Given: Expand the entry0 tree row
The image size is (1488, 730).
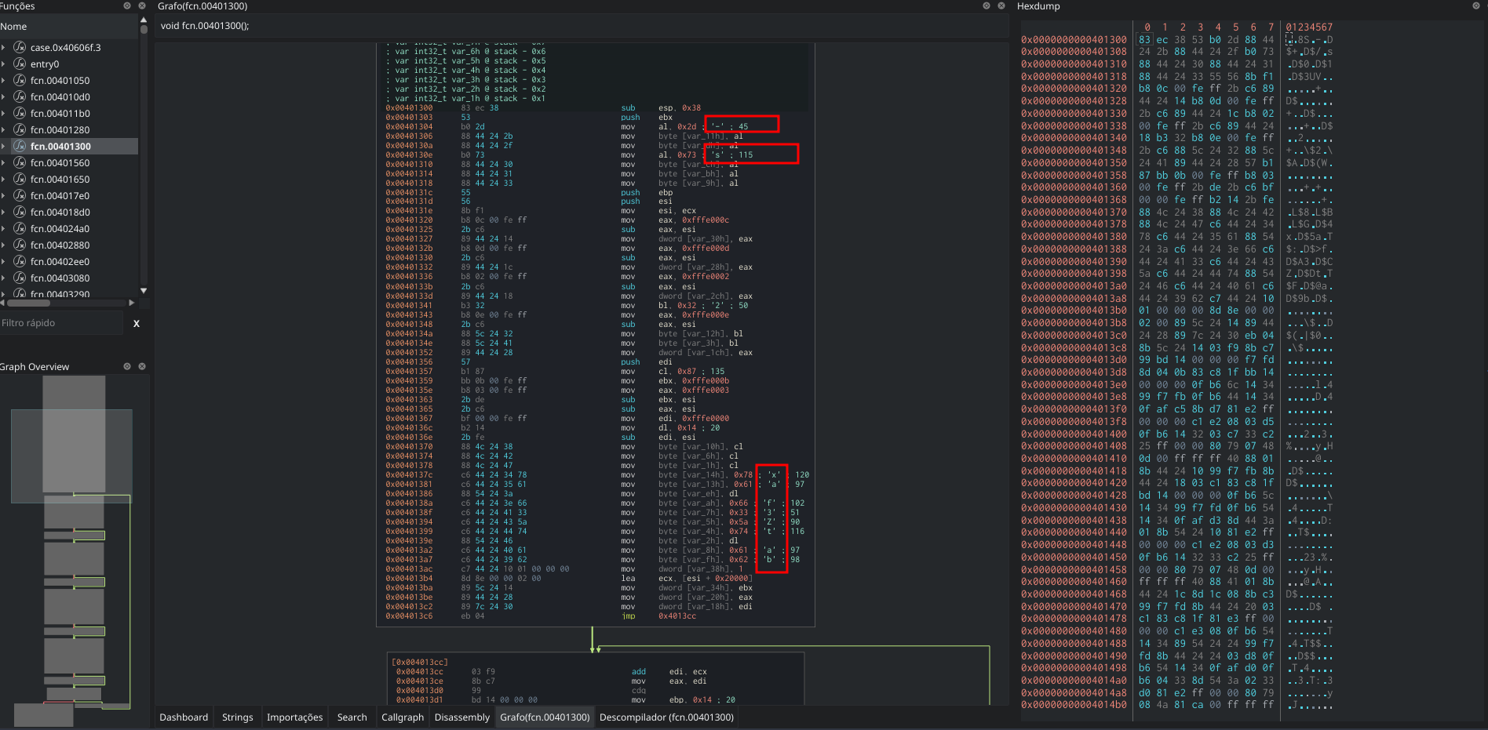Looking at the screenshot, I should (x=4, y=64).
